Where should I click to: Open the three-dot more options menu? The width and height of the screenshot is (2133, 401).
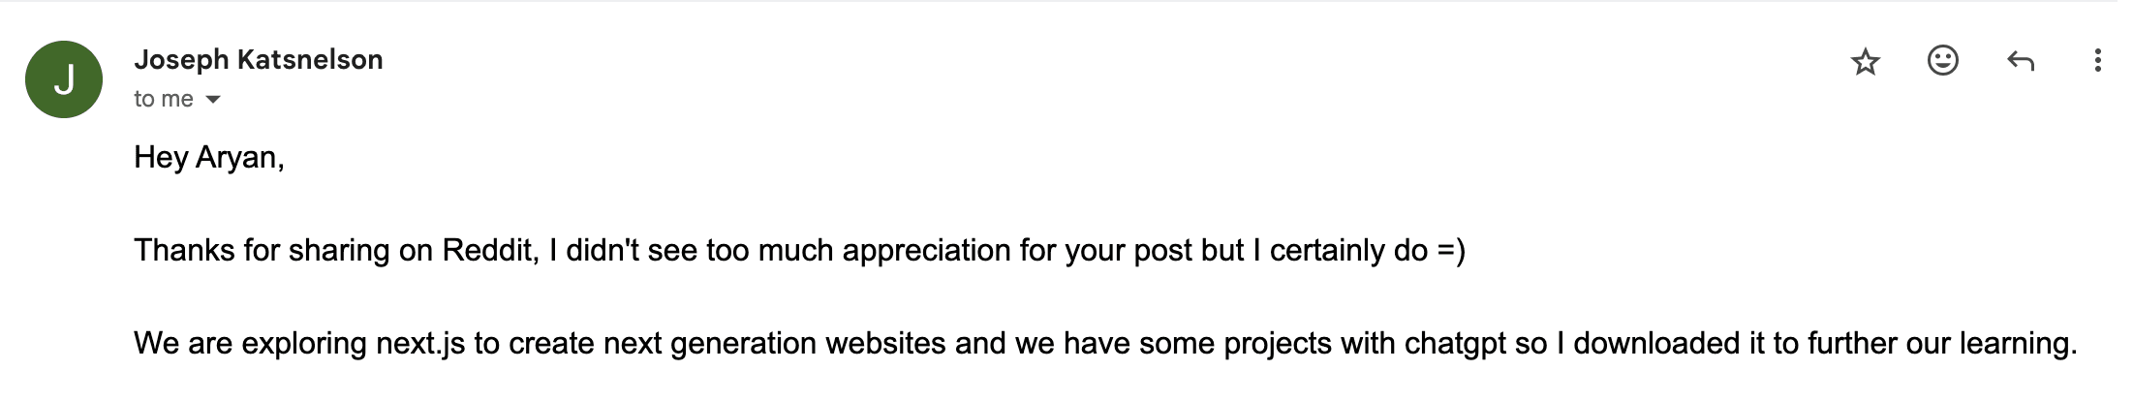[2097, 61]
